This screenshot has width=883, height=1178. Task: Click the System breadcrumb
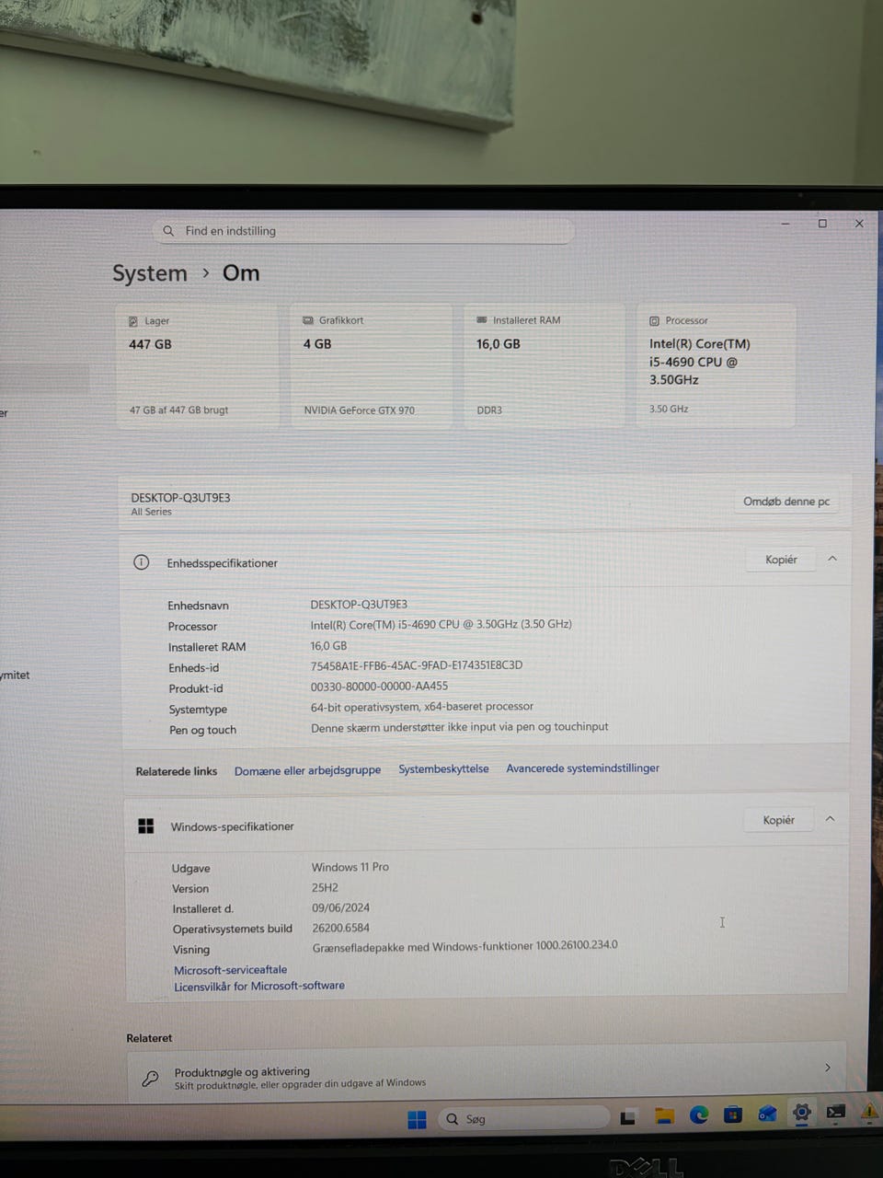point(150,273)
